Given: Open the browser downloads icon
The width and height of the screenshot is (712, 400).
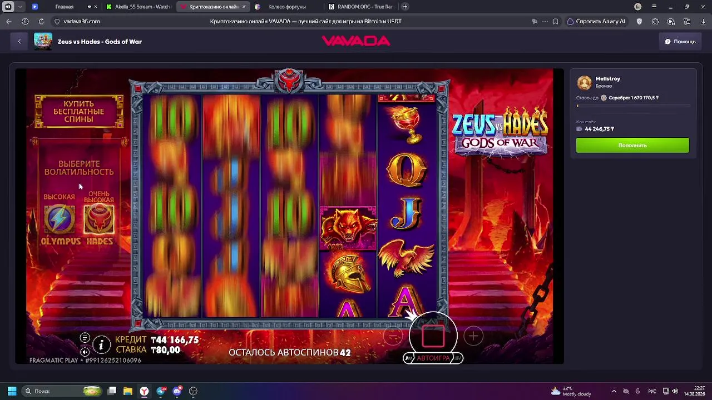Looking at the screenshot, I should pos(703,21).
